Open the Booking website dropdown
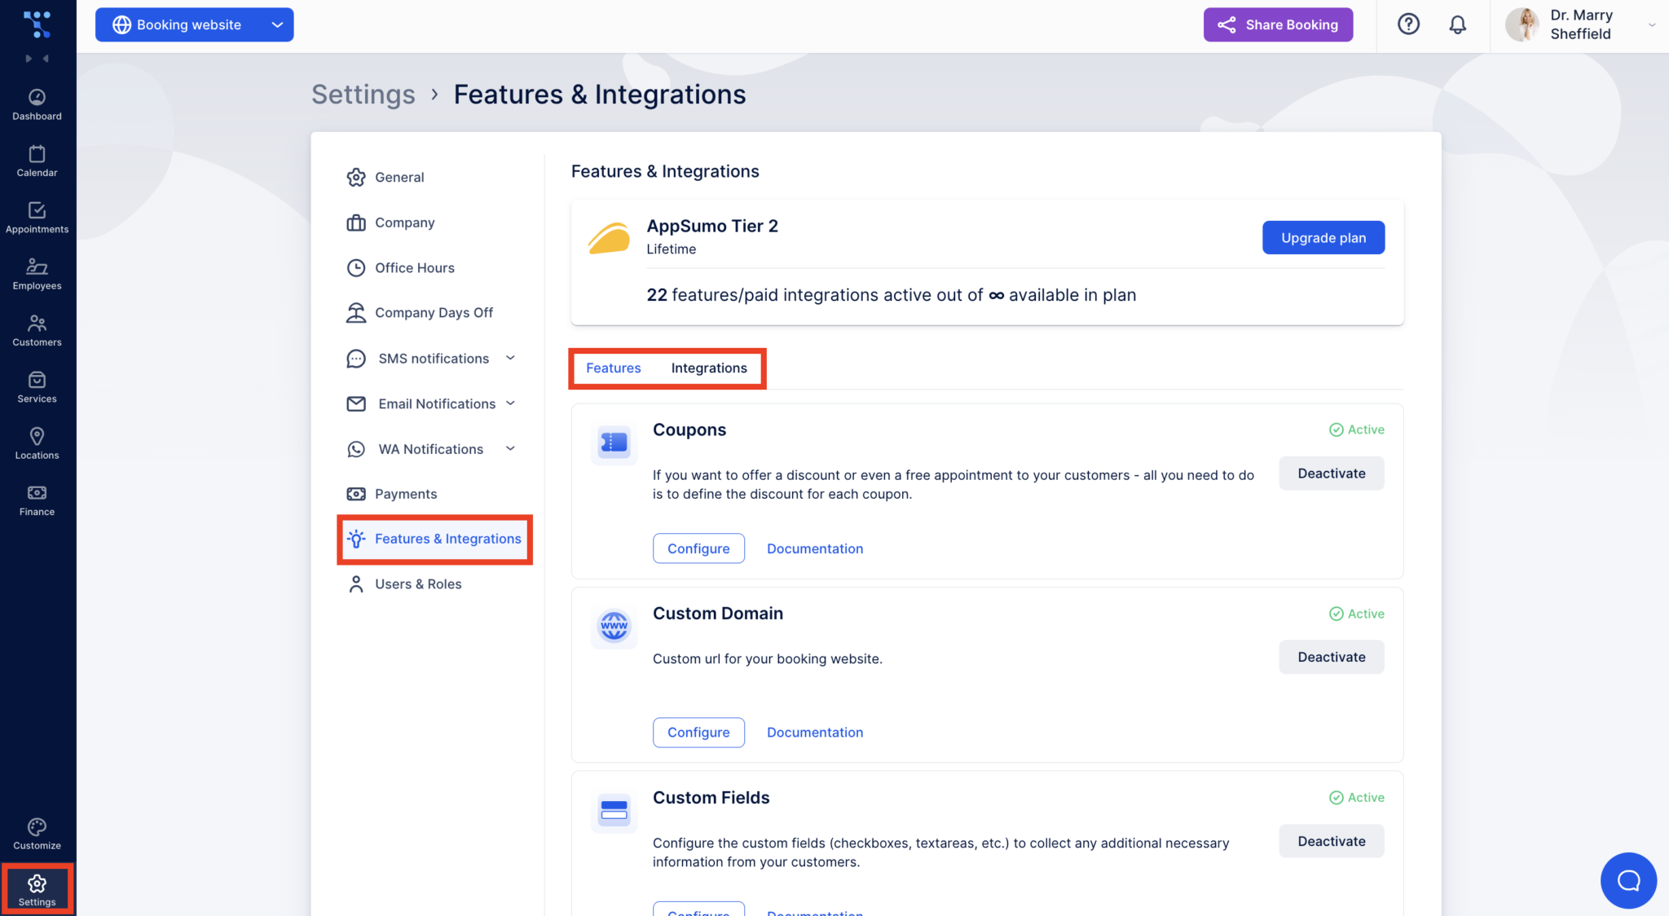 click(194, 24)
